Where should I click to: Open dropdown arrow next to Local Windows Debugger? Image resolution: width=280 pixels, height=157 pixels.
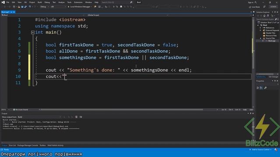pos(91,7)
